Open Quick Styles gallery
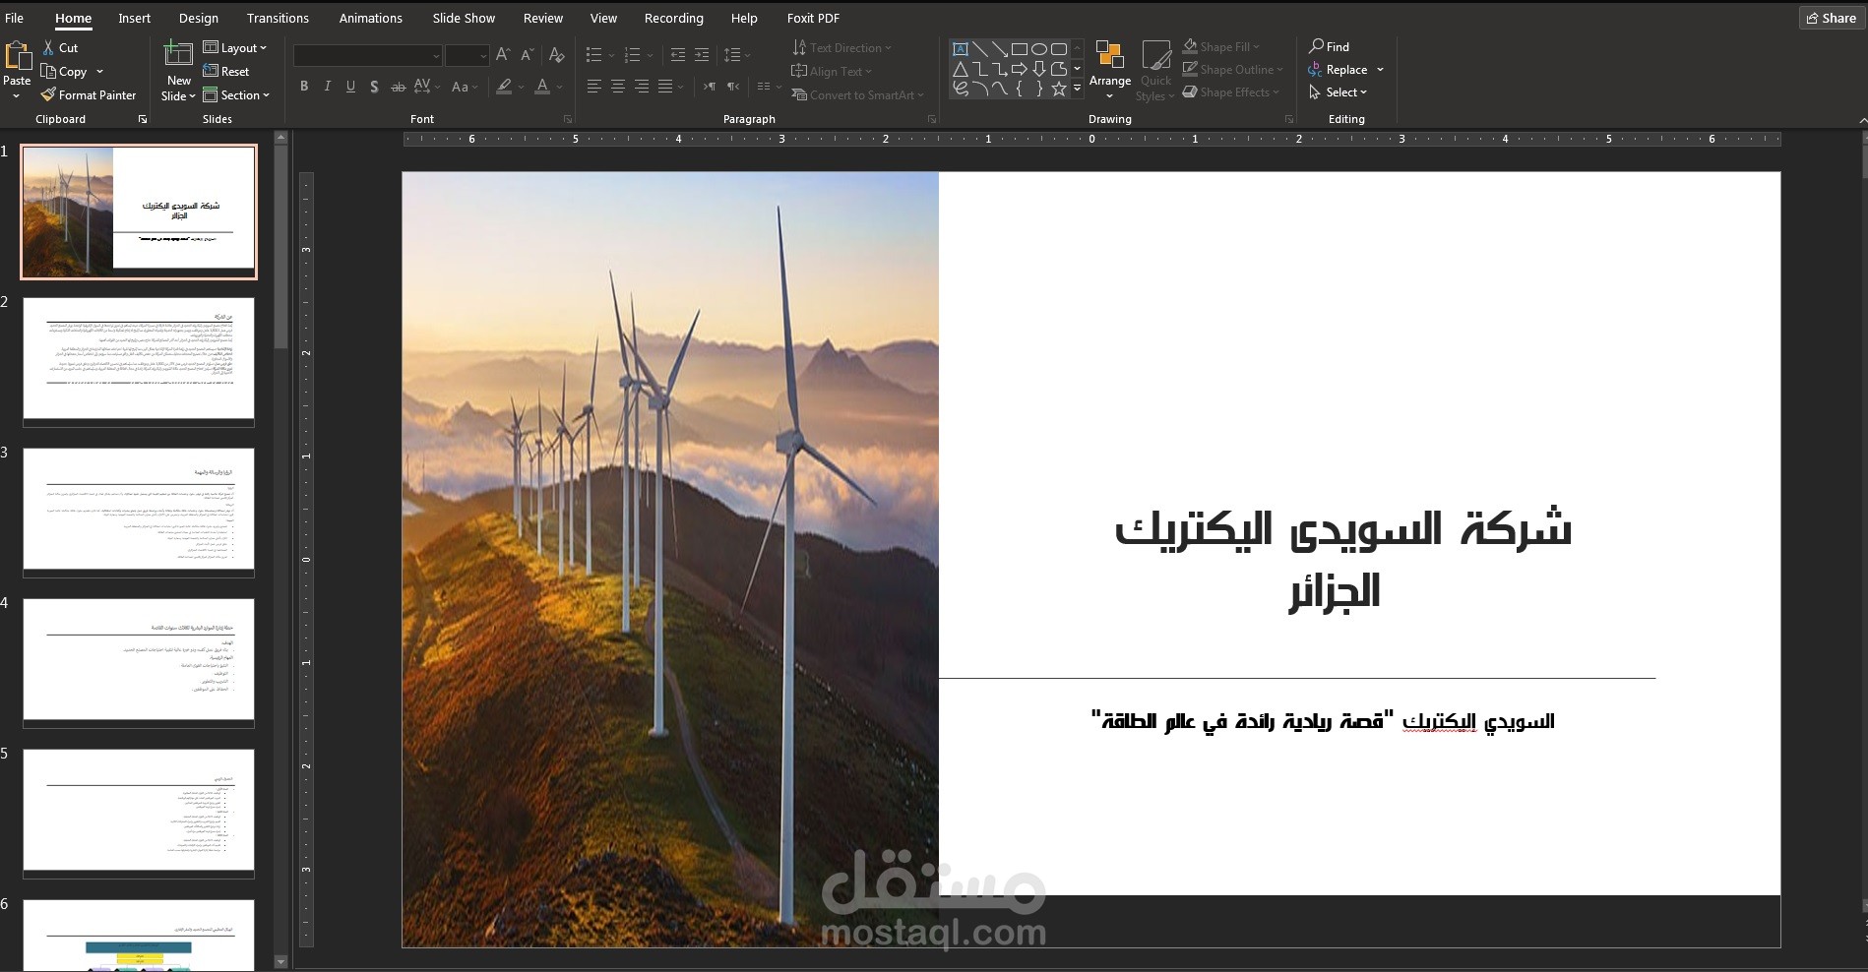This screenshot has height=972, width=1868. point(1155,71)
